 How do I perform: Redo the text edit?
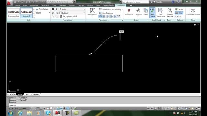[180, 16]
